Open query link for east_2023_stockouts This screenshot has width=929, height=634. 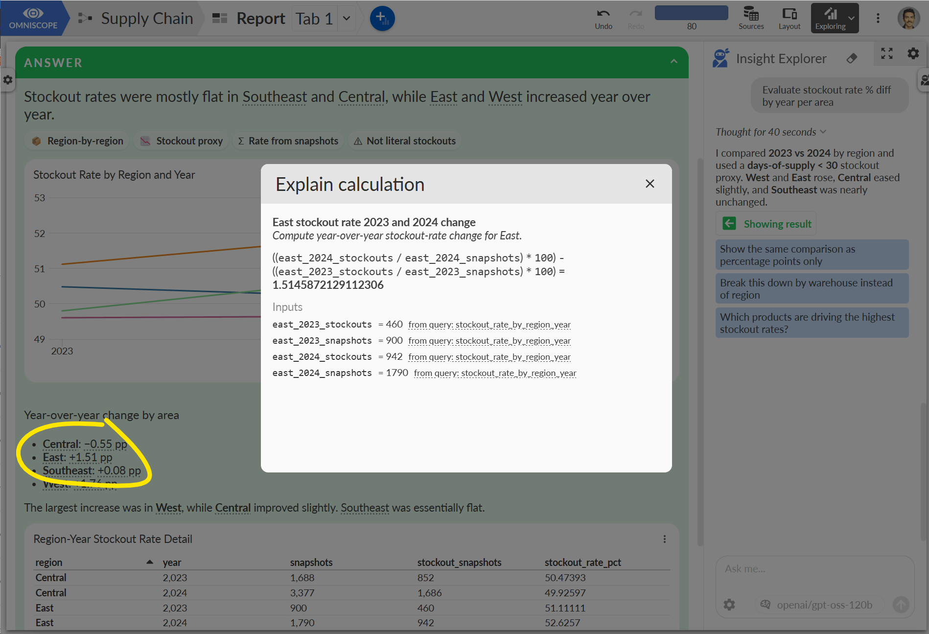pos(489,325)
